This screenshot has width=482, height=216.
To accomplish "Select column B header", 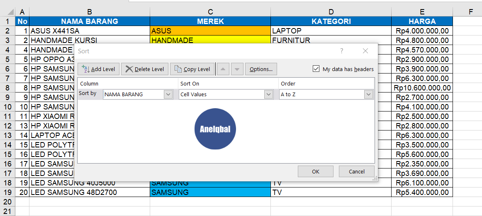I will tap(90, 12).
